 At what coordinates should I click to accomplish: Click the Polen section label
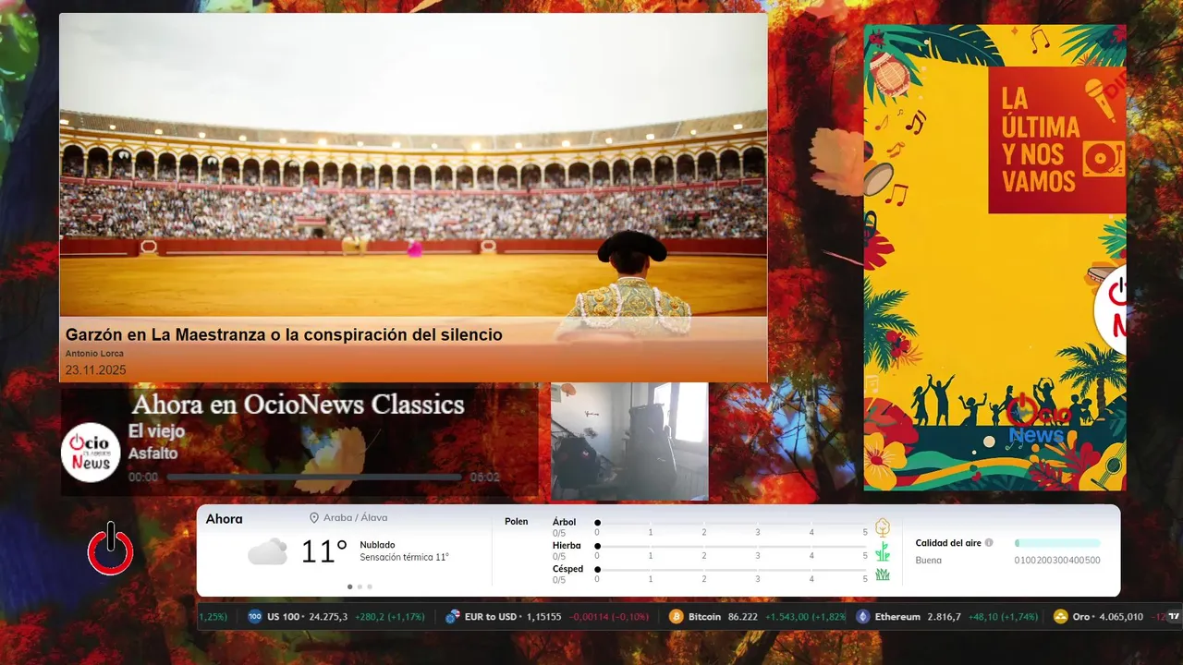[x=517, y=522]
